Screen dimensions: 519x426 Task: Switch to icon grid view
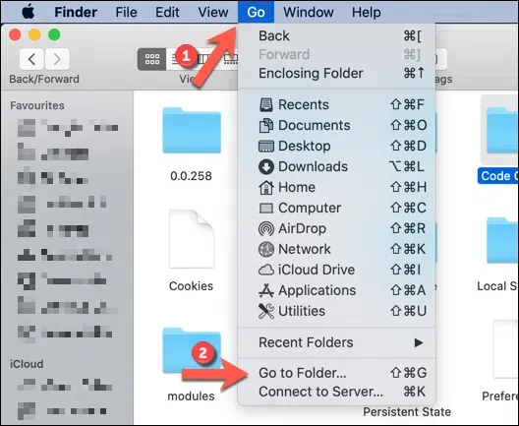152,59
